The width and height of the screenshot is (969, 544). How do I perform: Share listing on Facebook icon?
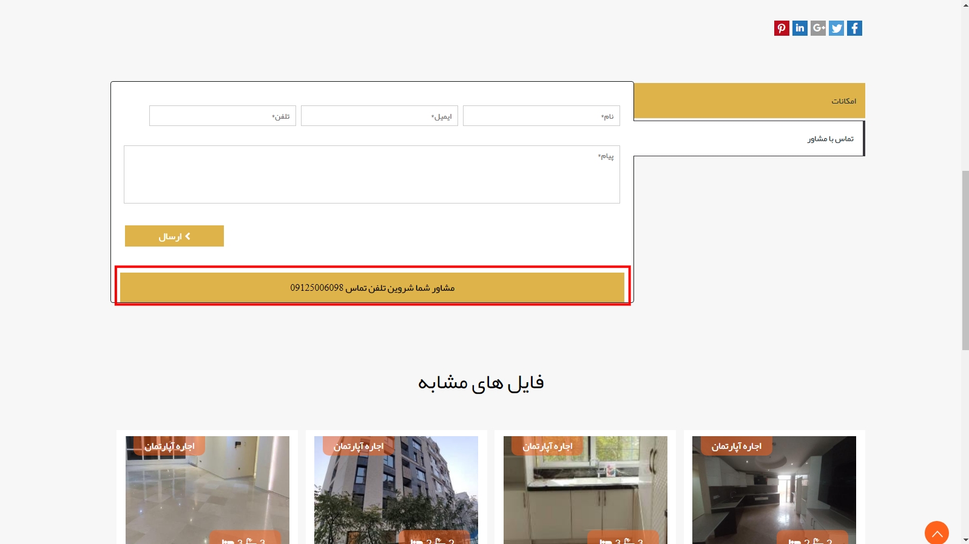tap(854, 28)
